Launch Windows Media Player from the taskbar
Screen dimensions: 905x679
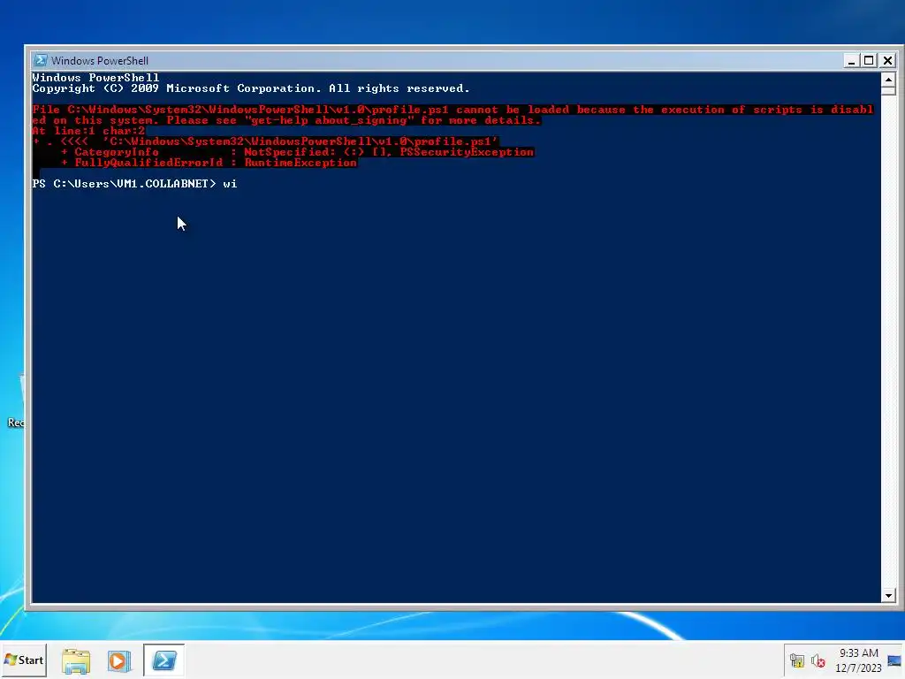click(119, 660)
